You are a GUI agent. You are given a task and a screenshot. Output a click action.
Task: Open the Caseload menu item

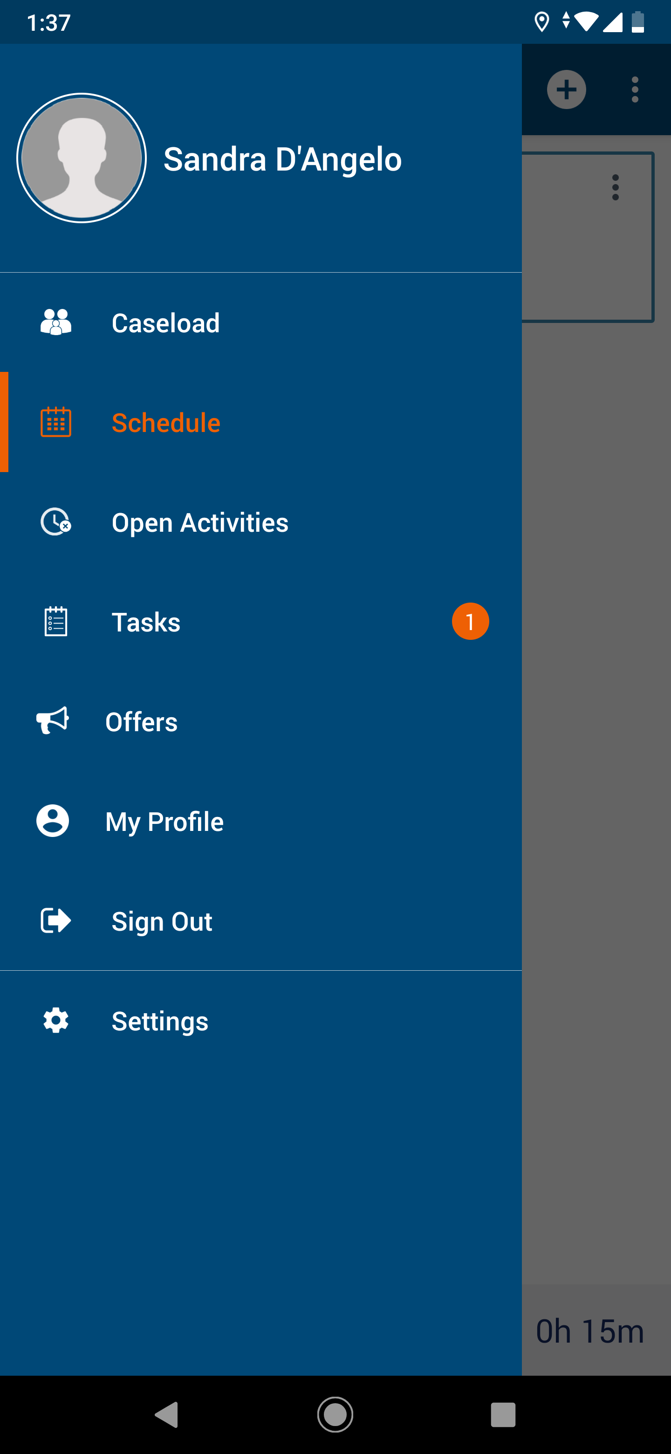click(x=165, y=323)
